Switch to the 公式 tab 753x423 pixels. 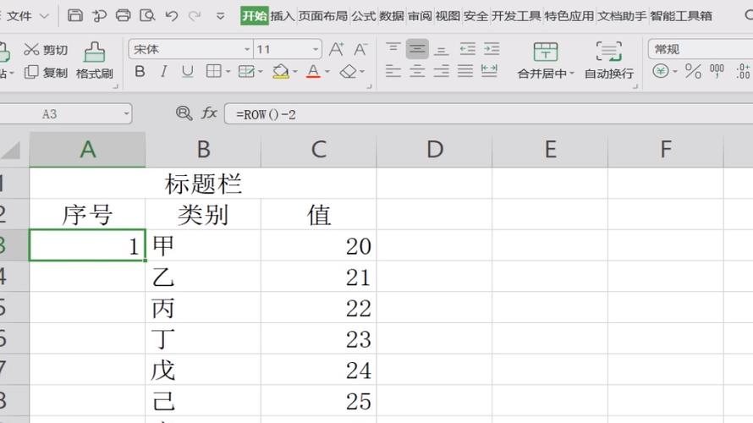pos(363,16)
